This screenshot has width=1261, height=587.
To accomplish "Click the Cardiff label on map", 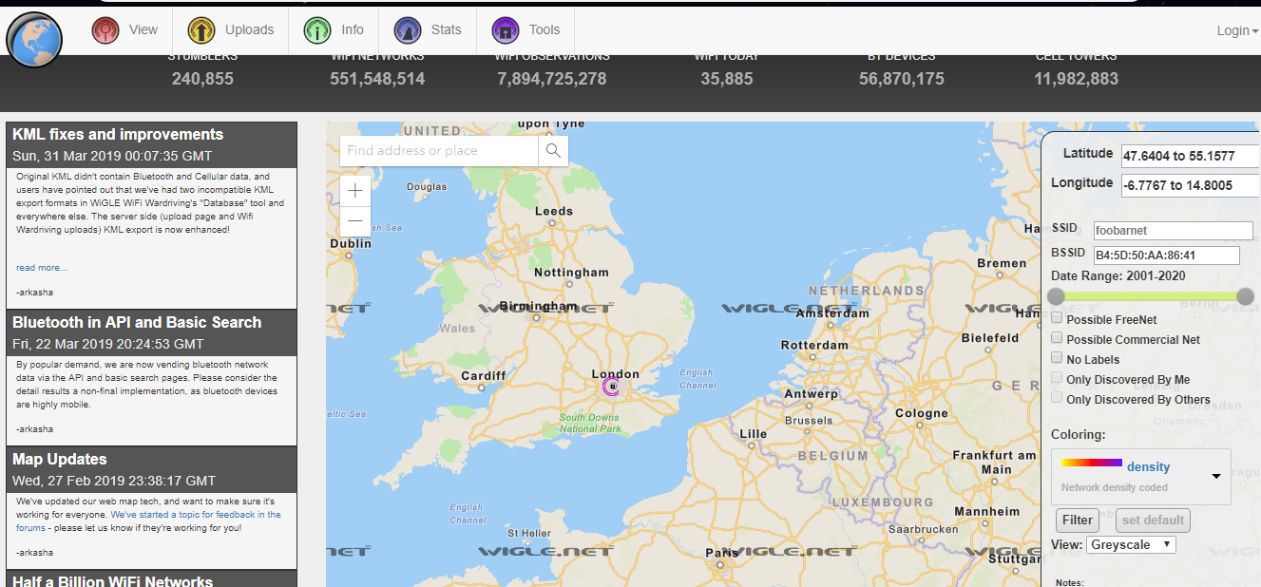I will click(x=484, y=375).
